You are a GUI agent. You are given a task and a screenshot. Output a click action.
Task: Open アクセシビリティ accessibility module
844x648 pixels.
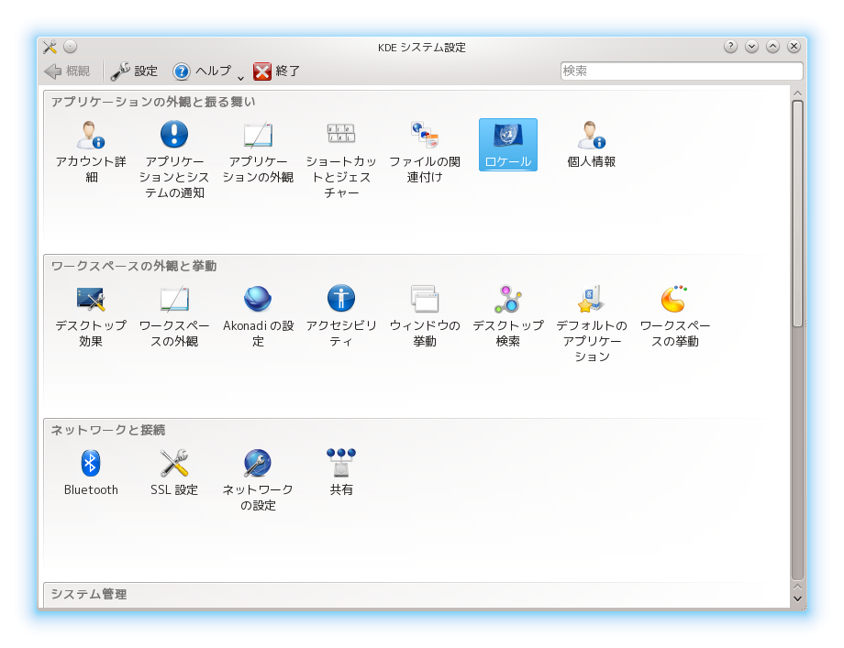(x=341, y=316)
